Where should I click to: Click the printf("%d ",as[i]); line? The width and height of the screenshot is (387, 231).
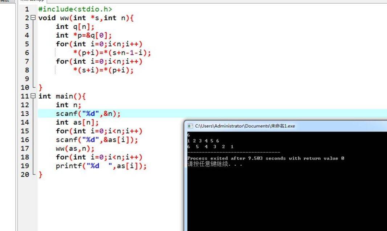tap(101, 166)
